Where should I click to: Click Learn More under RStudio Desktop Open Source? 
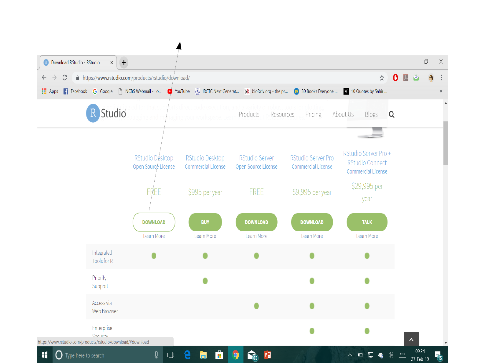click(x=154, y=236)
